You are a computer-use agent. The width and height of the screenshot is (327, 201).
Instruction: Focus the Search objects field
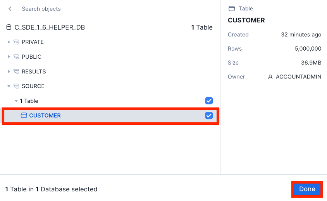[77, 9]
